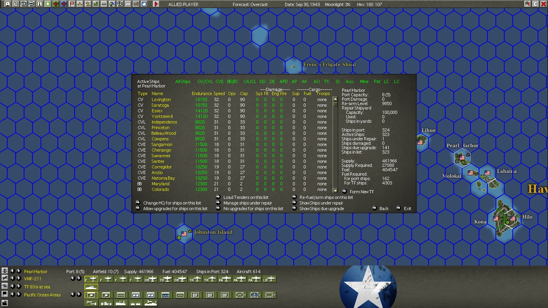Go to next air unit after VMF-211
The height and width of the screenshot is (308, 548).
point(18,278)
